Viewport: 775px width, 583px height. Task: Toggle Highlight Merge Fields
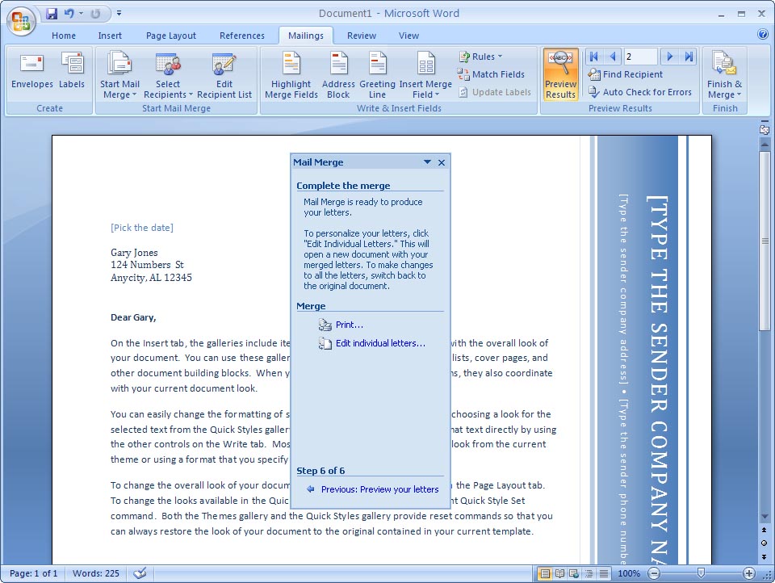(291, 76)
